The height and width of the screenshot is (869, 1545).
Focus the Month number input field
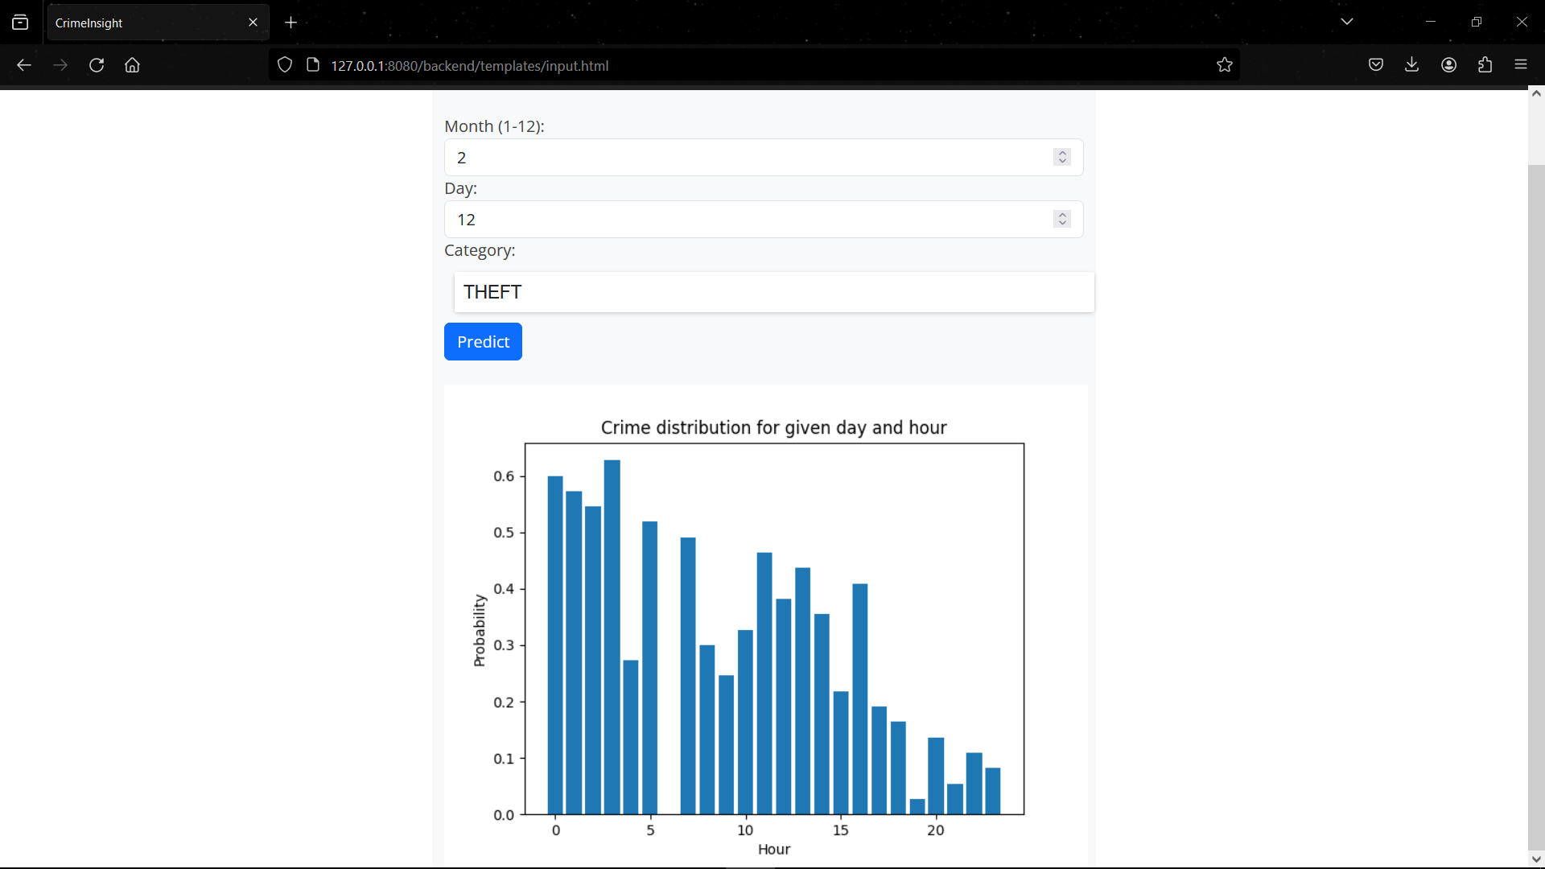(x=748, y=158)
